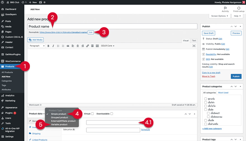Click Move to Trash link
The image size is (246, 141).
(209, 76)
